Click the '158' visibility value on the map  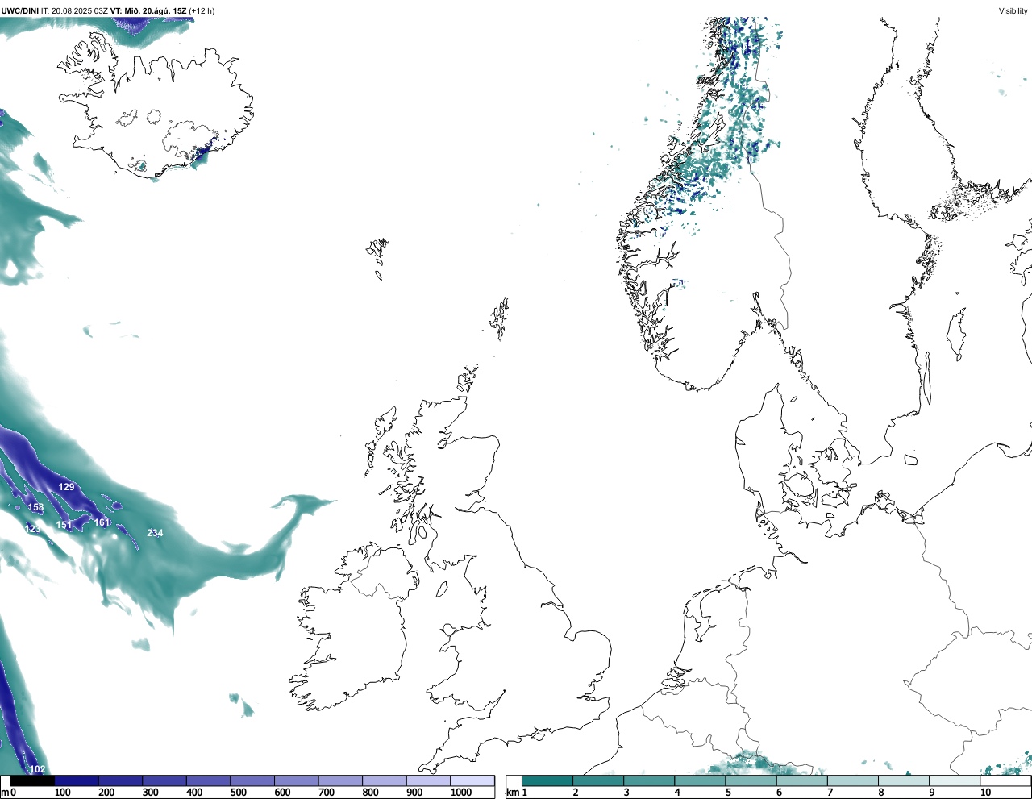35,507
